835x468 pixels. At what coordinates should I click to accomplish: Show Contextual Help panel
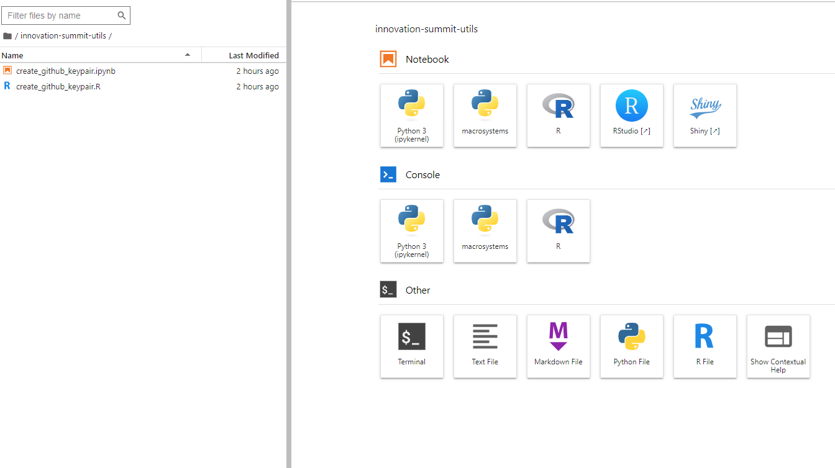click(778, 346)
